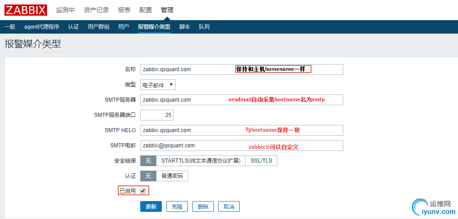Go to the 用户群组 submenu
The height and width of the screenshot is (219, 458).
point(99,27)
